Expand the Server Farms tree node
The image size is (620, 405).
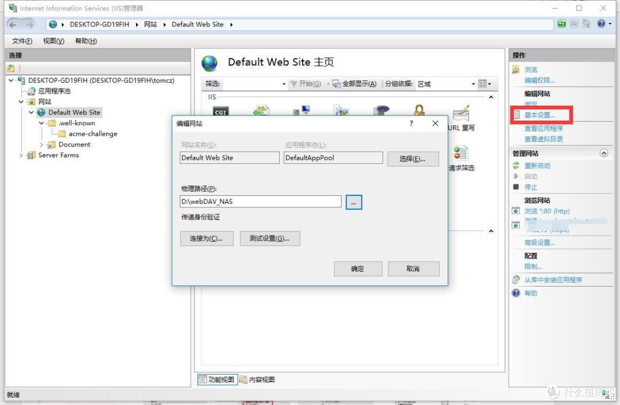point(21,156)
